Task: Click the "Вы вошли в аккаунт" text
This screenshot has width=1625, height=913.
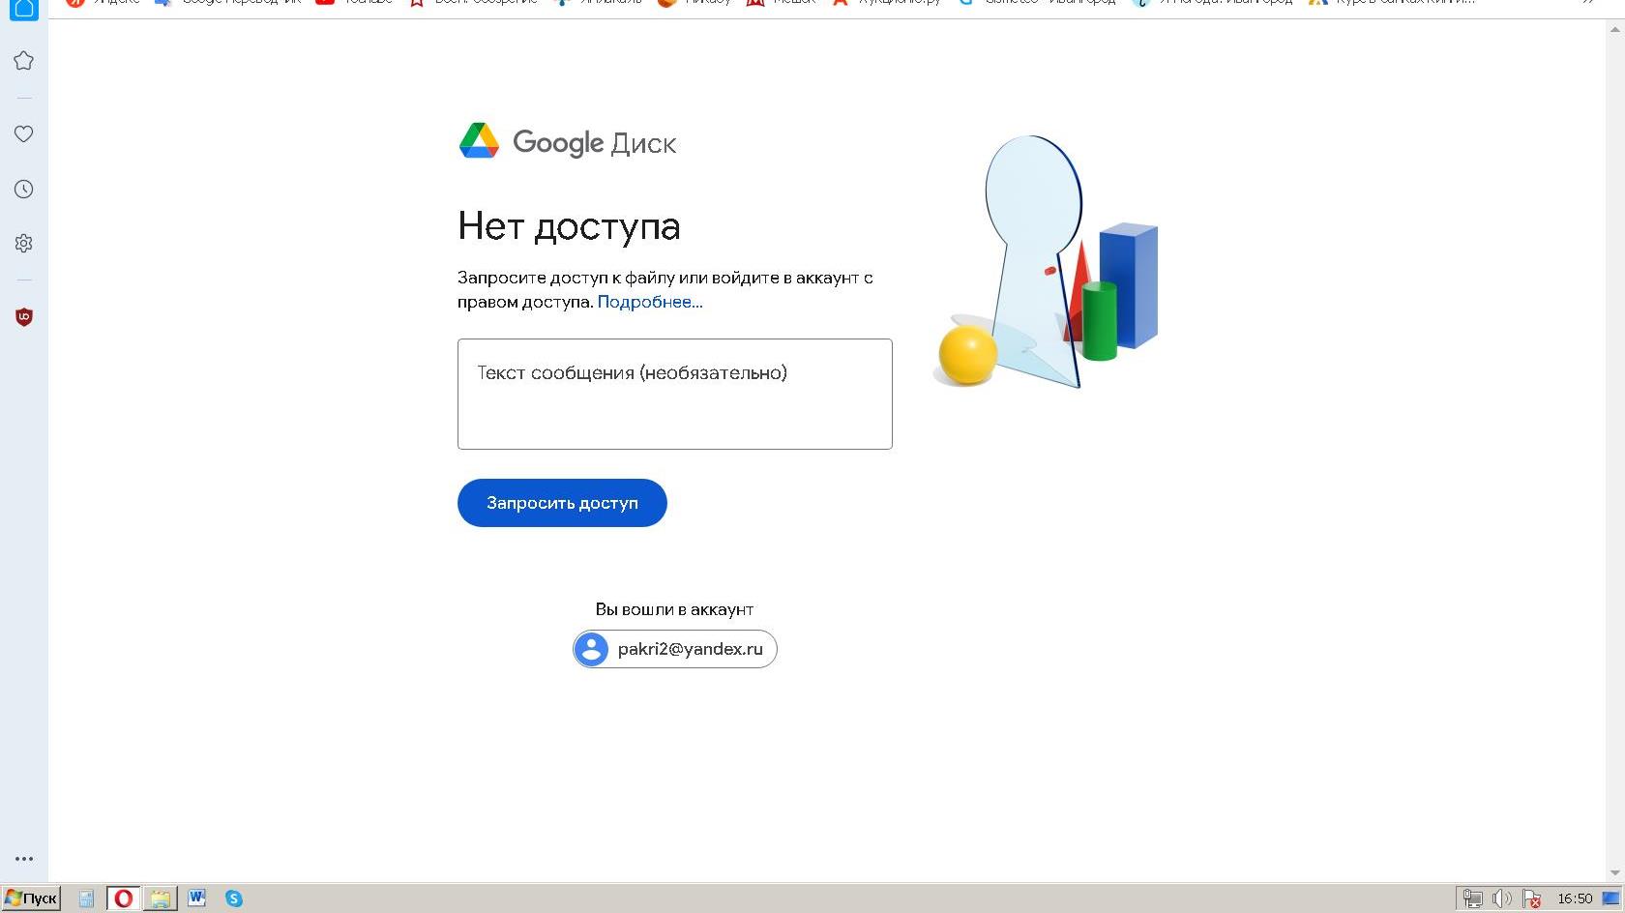Action: pos(674,609)
